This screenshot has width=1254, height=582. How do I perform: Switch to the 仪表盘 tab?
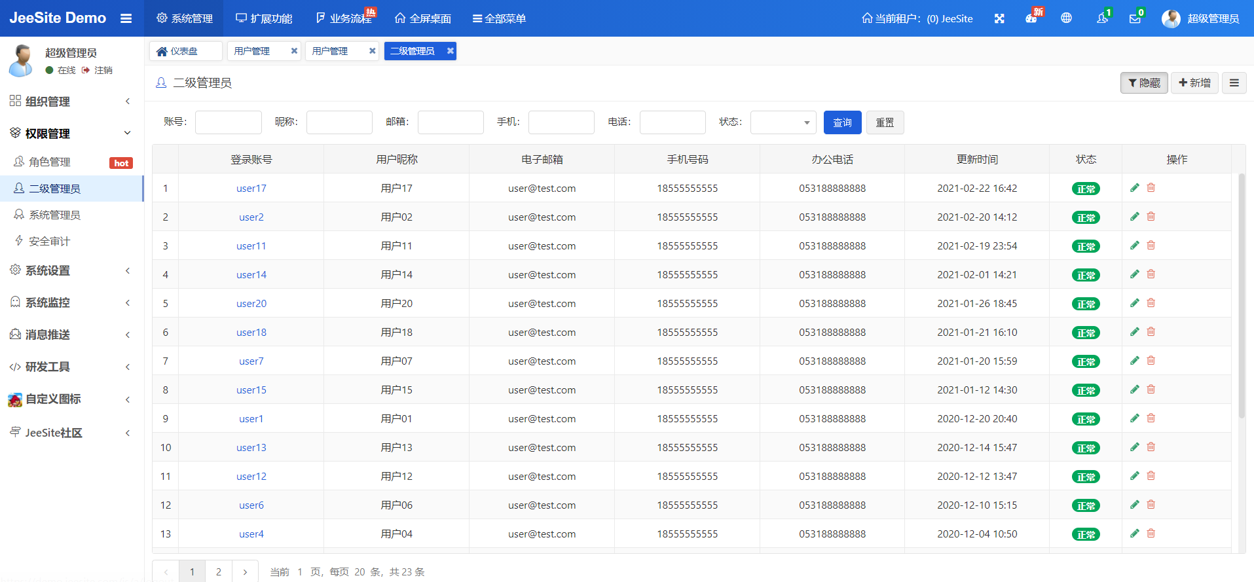point(184,51)
